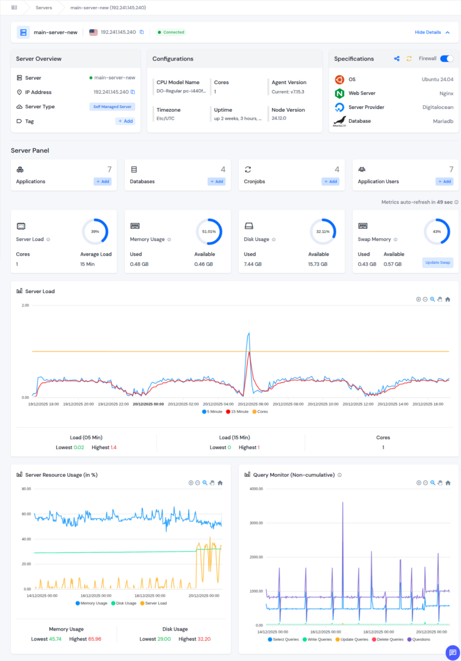Click the refresh icon beside Firewall
The height and width of the screenshot is (661, 461).
(409, 59)
